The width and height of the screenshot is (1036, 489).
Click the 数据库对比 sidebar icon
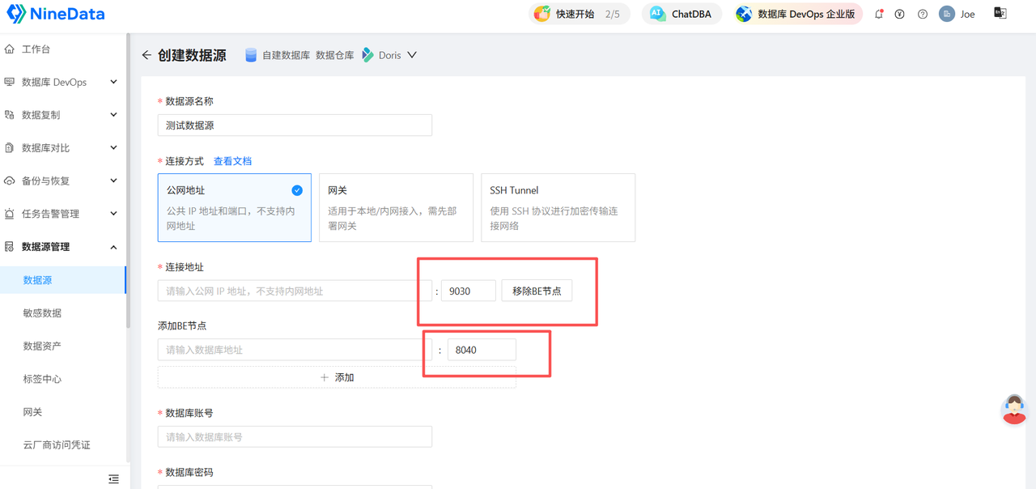click(x=10, y=148)
